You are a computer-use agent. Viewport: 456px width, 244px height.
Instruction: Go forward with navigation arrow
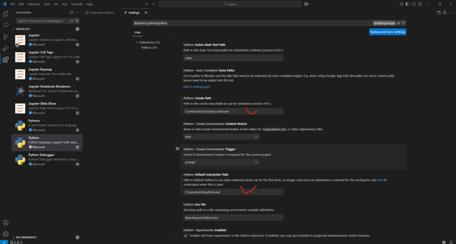153,4
